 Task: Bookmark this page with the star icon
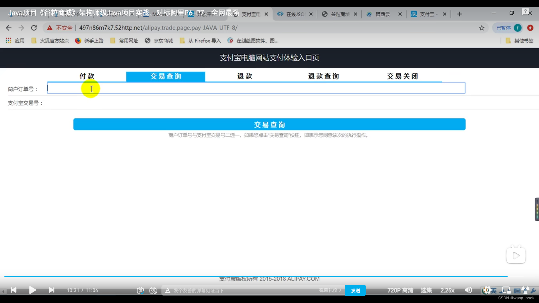[x=482, y=28]
